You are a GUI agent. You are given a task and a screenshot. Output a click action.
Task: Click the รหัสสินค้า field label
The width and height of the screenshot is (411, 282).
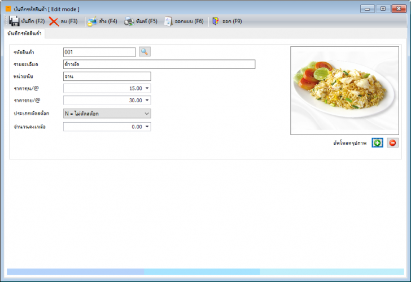tap(24, 53)
